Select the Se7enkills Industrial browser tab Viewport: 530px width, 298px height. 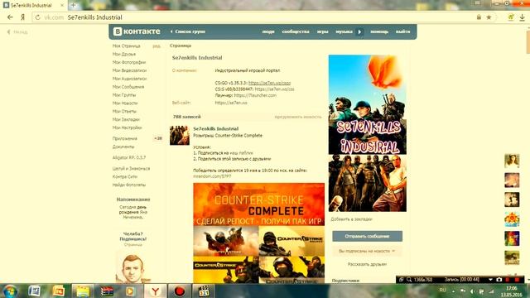point(33,5)
